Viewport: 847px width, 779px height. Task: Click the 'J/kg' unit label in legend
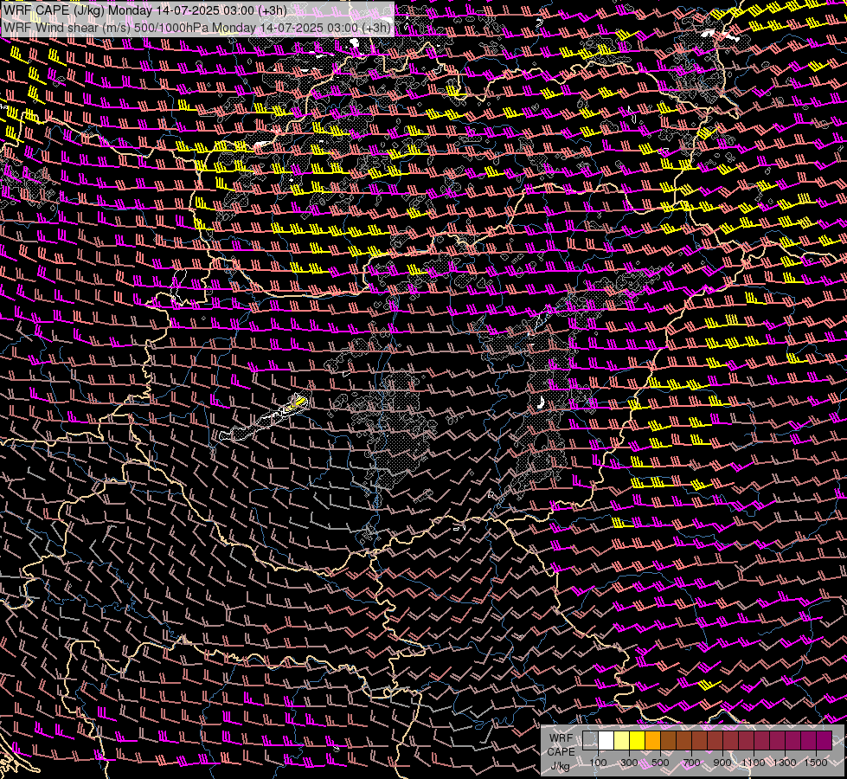click(560, 765)
